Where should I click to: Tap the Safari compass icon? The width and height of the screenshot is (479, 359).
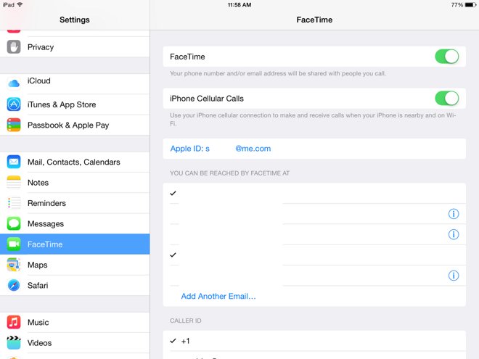[x=14, y=285]
